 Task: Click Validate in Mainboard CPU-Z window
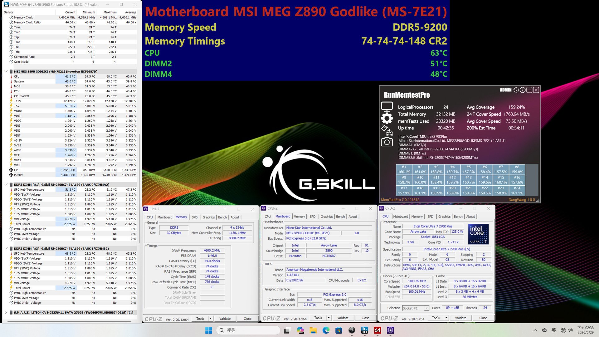click(x=343, y=318)
